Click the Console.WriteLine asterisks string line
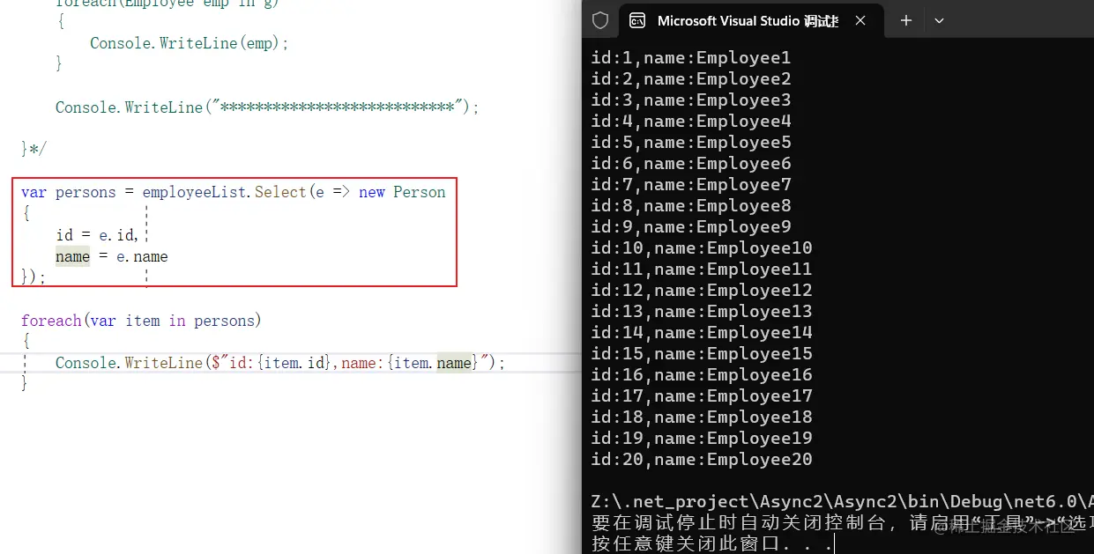 pyautogui.click(x=267, y=107)
